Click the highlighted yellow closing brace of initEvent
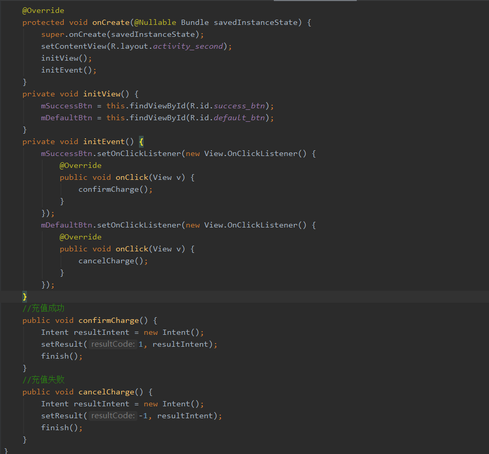The height and width of the screenshot is (454, 489). click(x=25, y=296)
